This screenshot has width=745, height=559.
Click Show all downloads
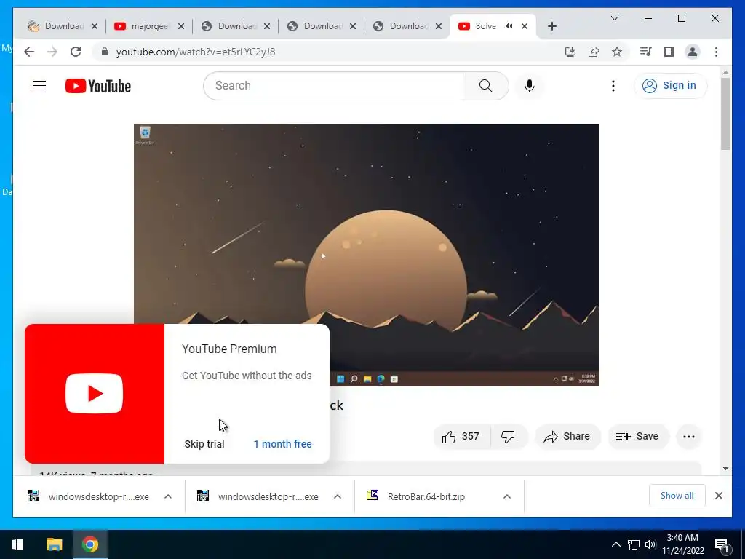point(677,496)
